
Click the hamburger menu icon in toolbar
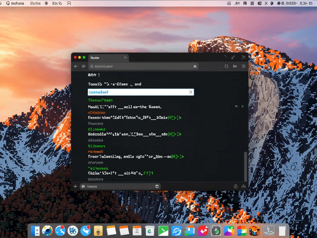coord(244,66)
